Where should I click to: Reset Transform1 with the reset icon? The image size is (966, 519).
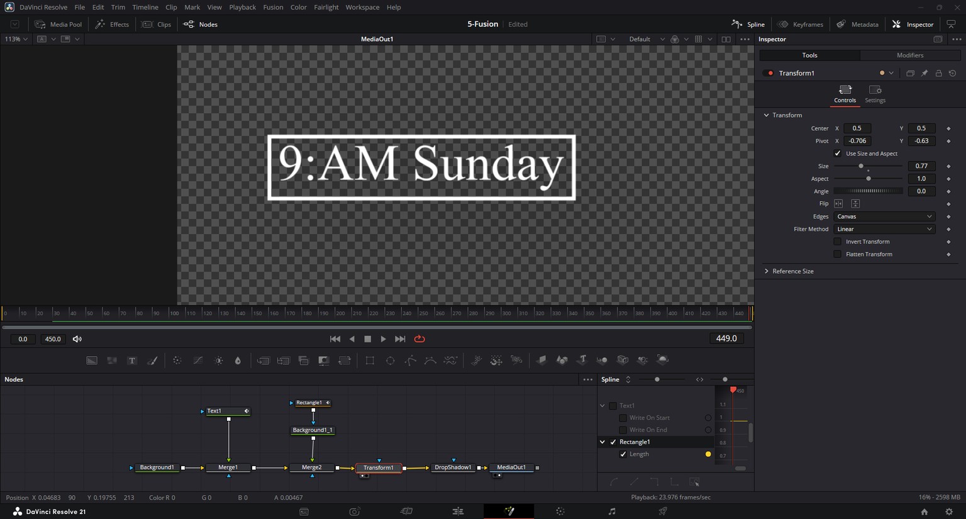[x=953, y=73]
